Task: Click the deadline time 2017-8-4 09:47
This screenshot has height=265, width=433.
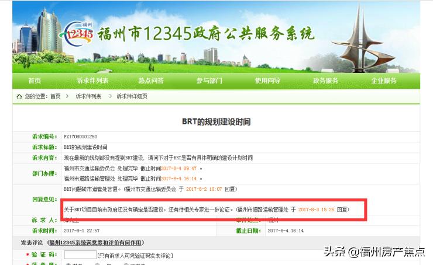Action: tap(178, 168)
